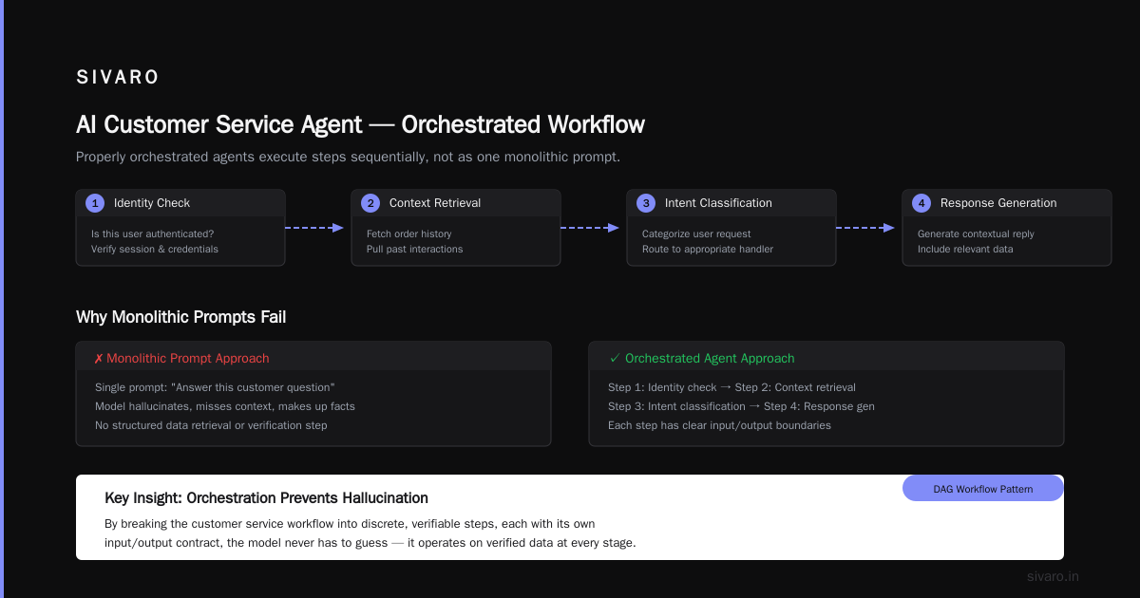Select the 'Pull past interactions' line
The image size is (1140, 598).
pos(415,249)
